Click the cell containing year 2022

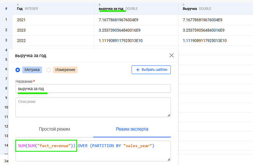[x=53, y=40]
